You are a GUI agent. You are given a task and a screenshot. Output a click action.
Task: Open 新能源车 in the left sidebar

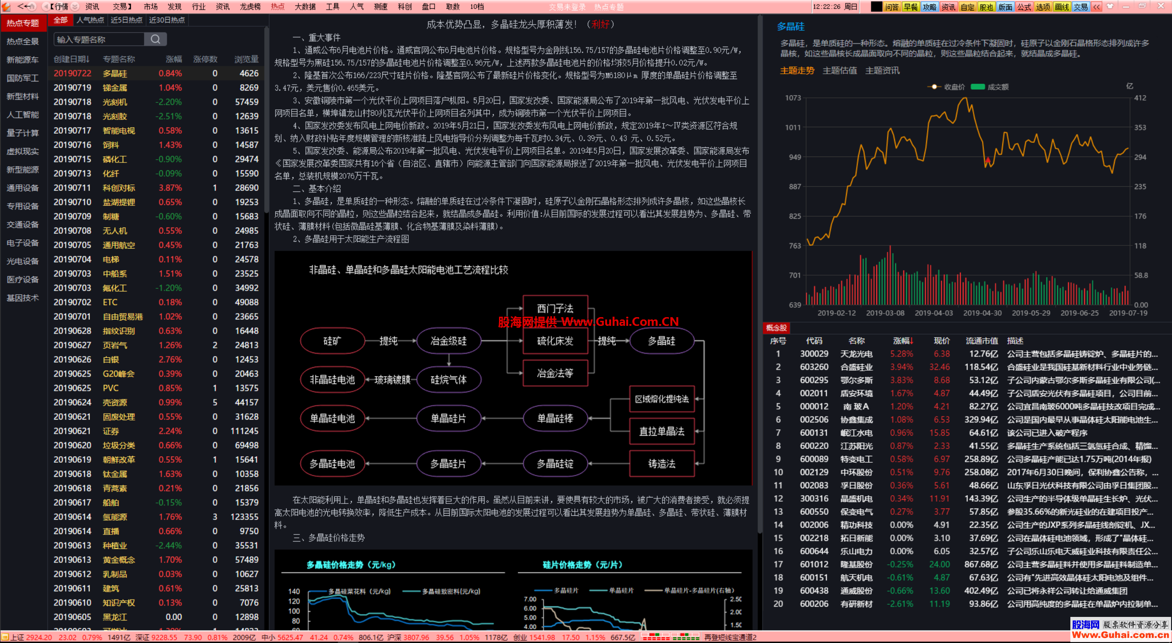[22, 59]
